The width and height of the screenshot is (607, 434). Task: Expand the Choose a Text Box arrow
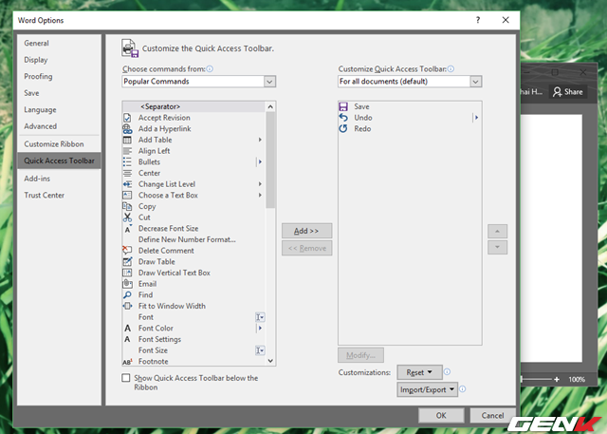[x=260, y=195]
